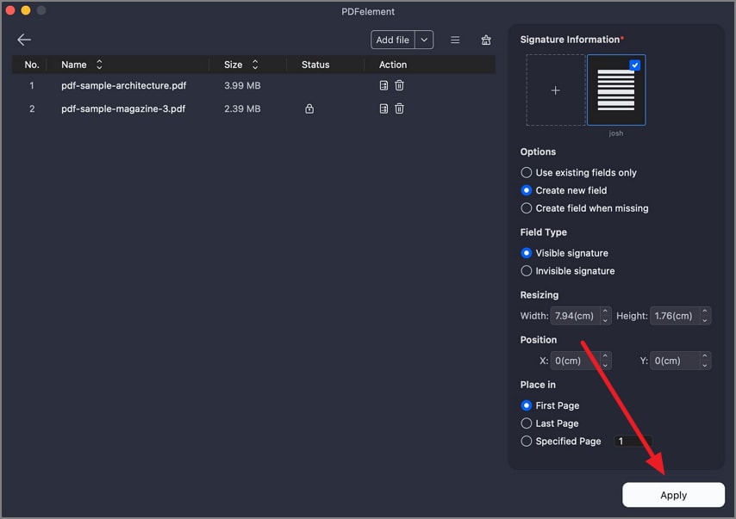Toggle the josh signature checkbox
The height and width of the screenshot is (519, 736).
coord(635,65)
